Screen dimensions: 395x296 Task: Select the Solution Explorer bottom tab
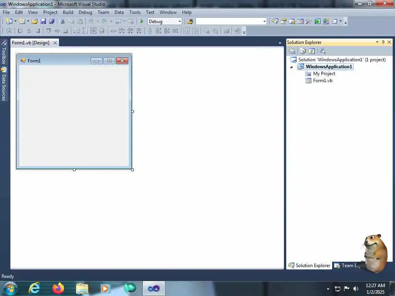tap(309, 266)
